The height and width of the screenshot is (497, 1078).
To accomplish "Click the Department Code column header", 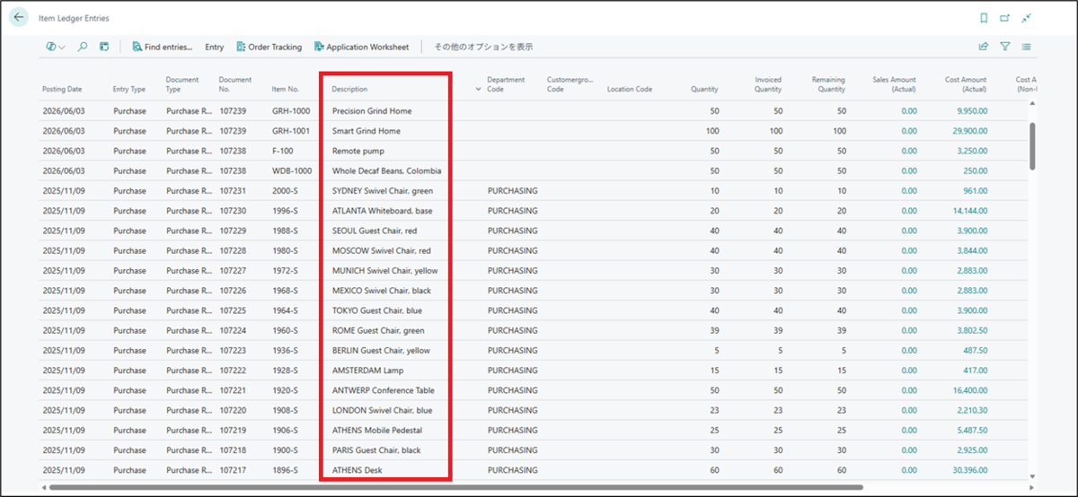I will [506, 84].
